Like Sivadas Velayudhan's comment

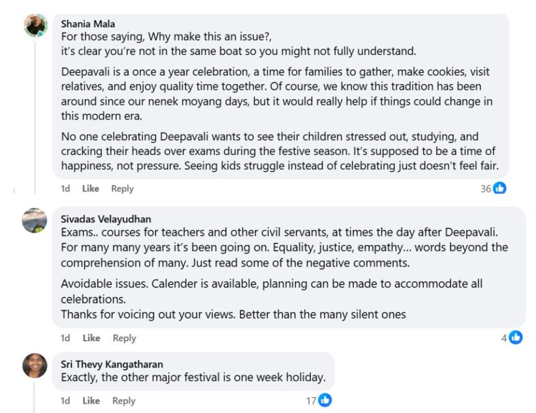[91, 338]
